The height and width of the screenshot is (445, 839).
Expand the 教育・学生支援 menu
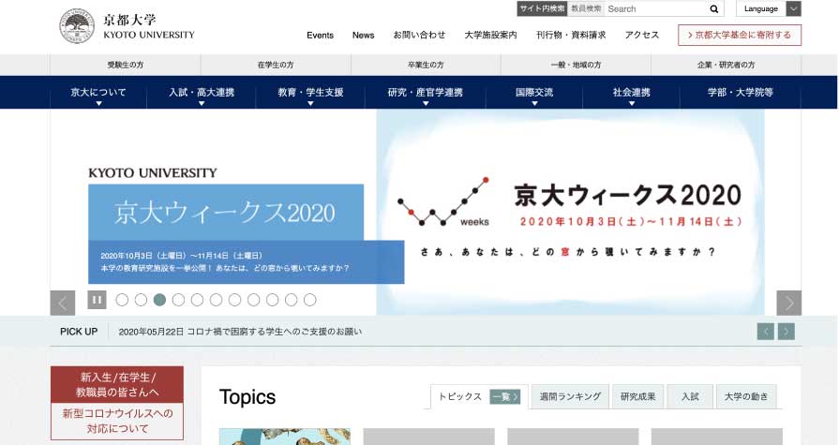point(310,93)
